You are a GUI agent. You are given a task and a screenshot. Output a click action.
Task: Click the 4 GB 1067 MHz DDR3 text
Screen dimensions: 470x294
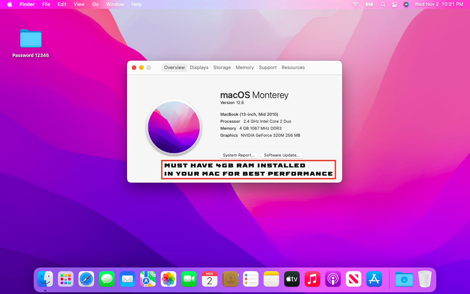pyautogui.click(x=260, y=128)
